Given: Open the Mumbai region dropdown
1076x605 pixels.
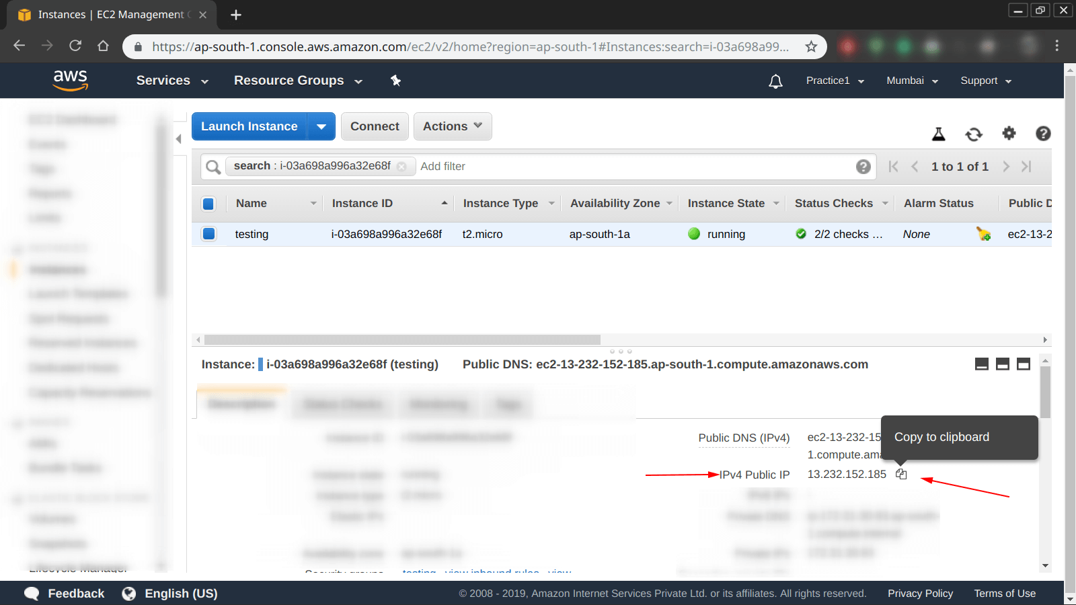Looking at the screenshot, I should (x=912, y=81).
